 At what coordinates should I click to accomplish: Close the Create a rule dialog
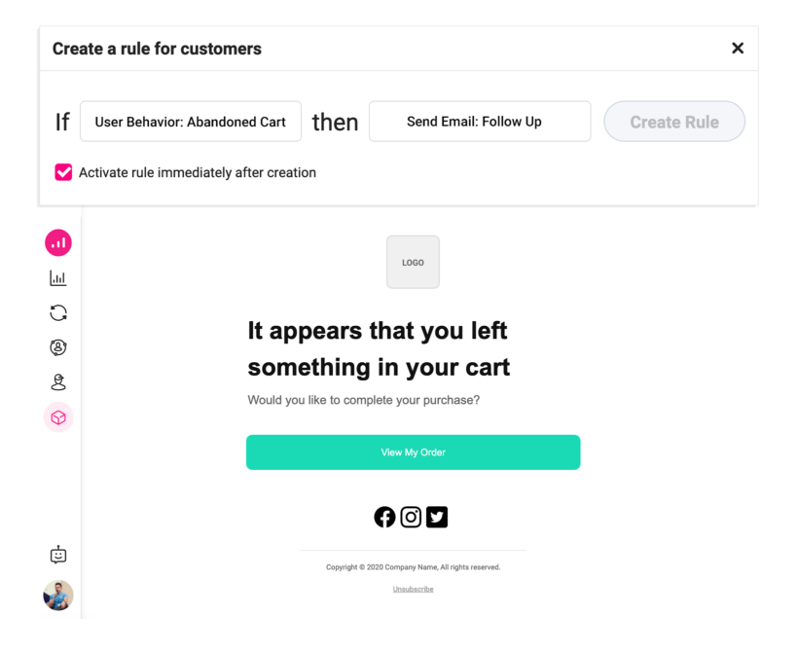(738, 49)
